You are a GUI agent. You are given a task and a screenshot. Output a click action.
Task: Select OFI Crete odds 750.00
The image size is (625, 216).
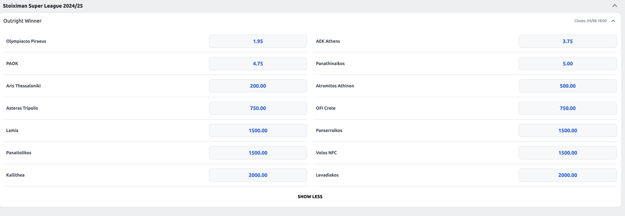coord(567,108)
